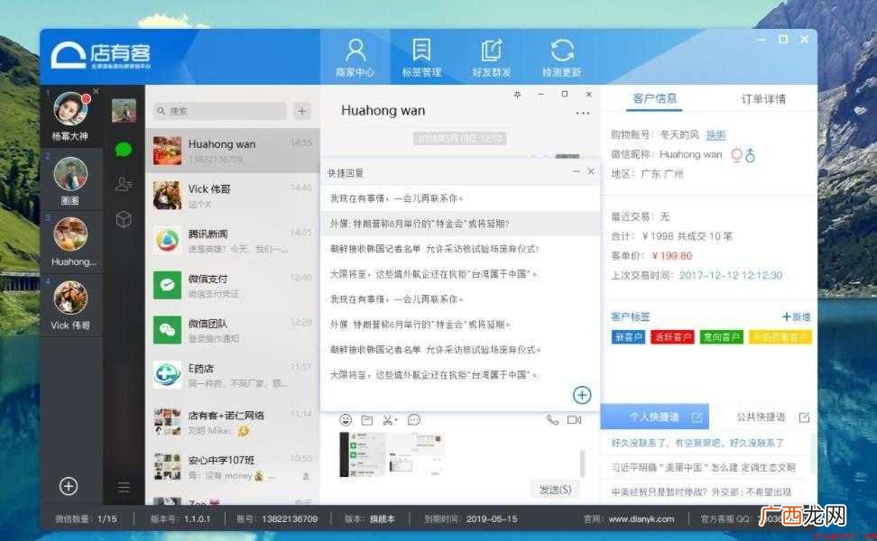
Task: Open 微信支付 conversation
Action: (x=233, y=285)
